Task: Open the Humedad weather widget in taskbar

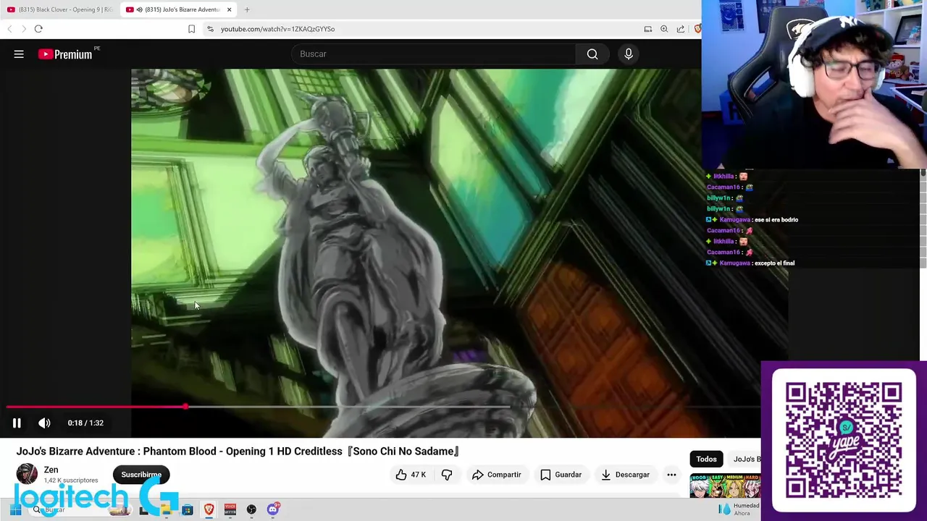Action: coord(739,509)
